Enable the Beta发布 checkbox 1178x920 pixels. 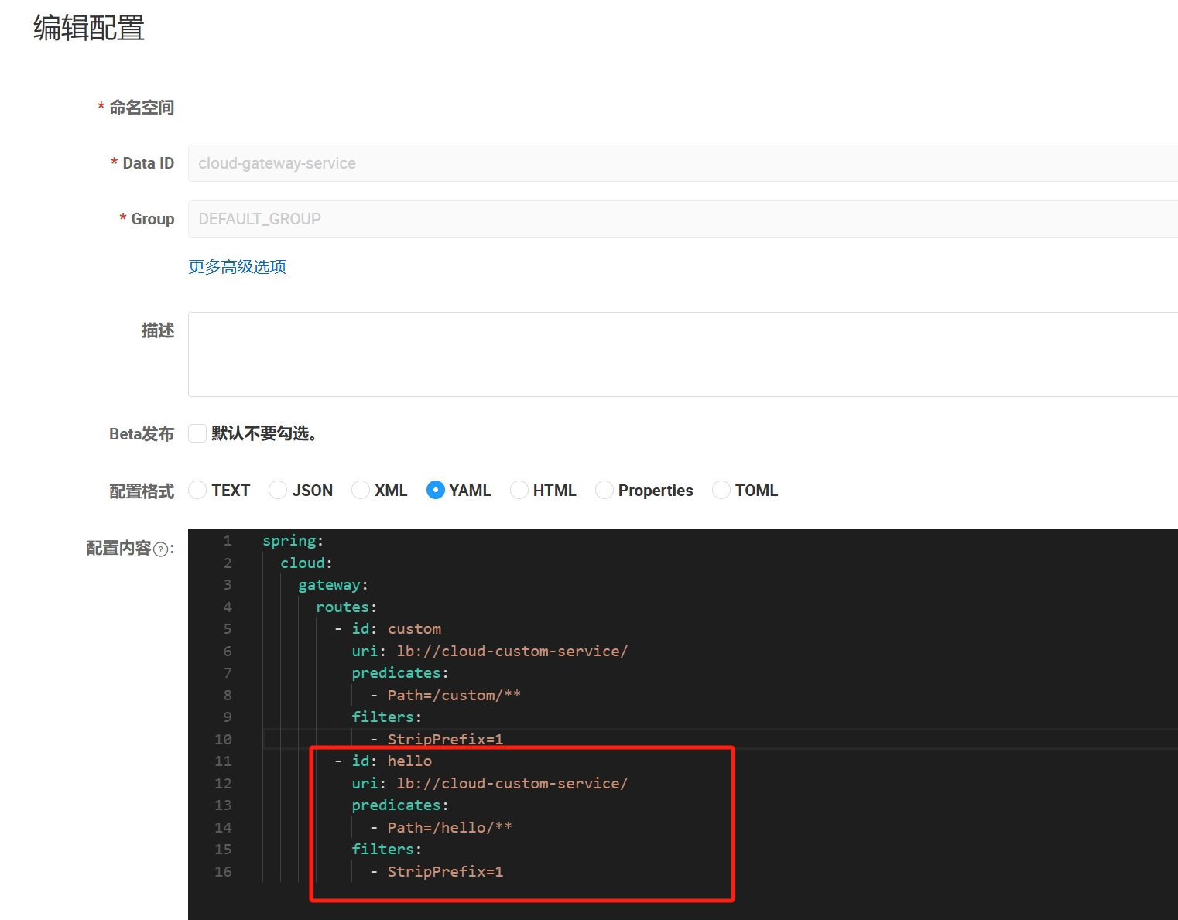pos(198,433)
